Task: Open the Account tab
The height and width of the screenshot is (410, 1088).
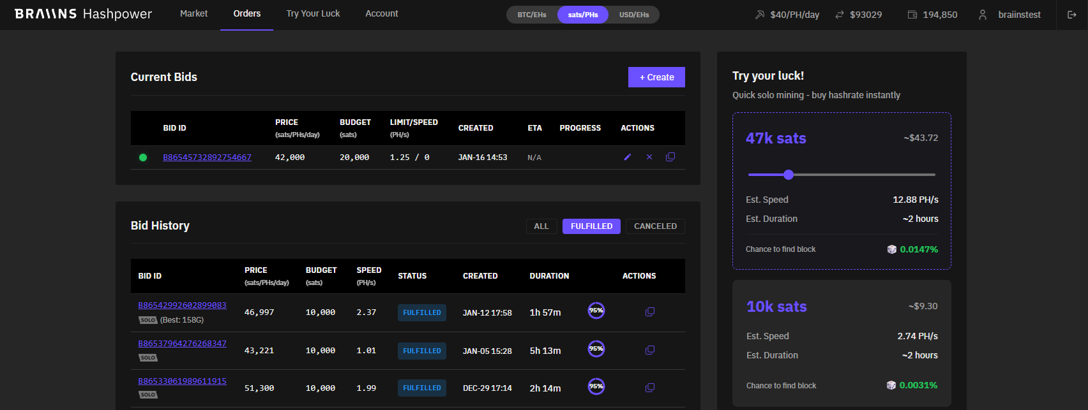Action: [382, 13]
